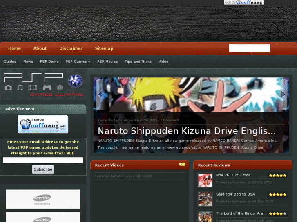Open the PSP Demo category

pyautogui.click(x=49, y=62)
